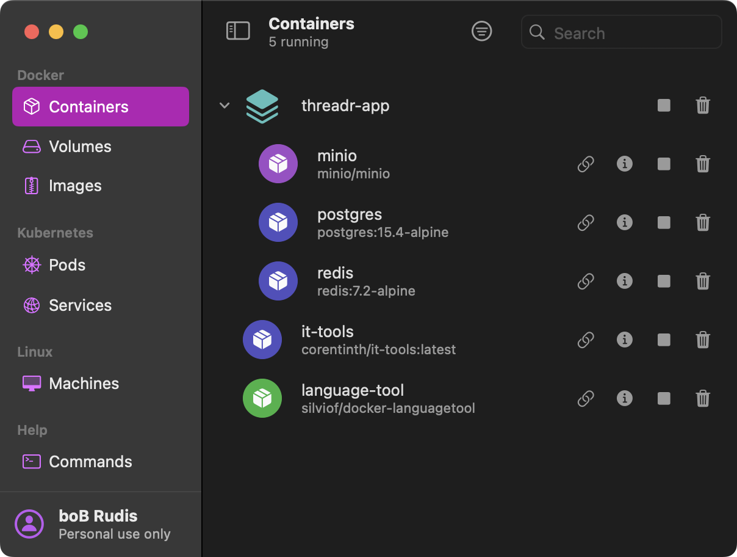Toggle the sidebar panel icon

pyautogui.click(x=238, y=31)
